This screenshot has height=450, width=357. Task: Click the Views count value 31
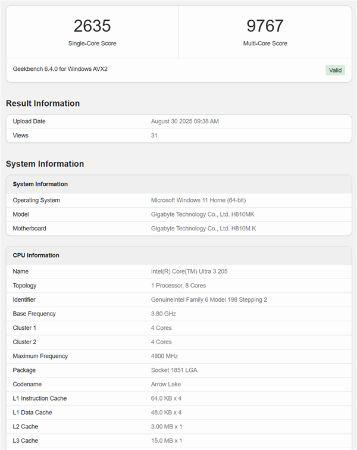(x=154, y=136)
